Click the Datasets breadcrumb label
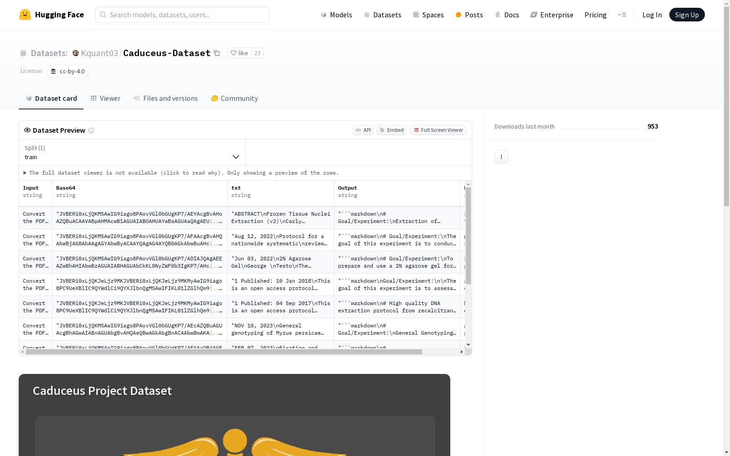 (x=49, y=53)
